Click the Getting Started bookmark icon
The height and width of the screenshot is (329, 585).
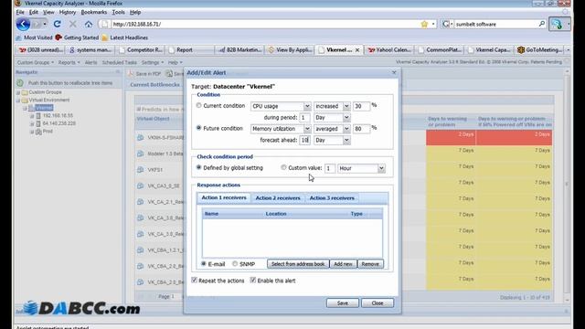tap(58, 37)
